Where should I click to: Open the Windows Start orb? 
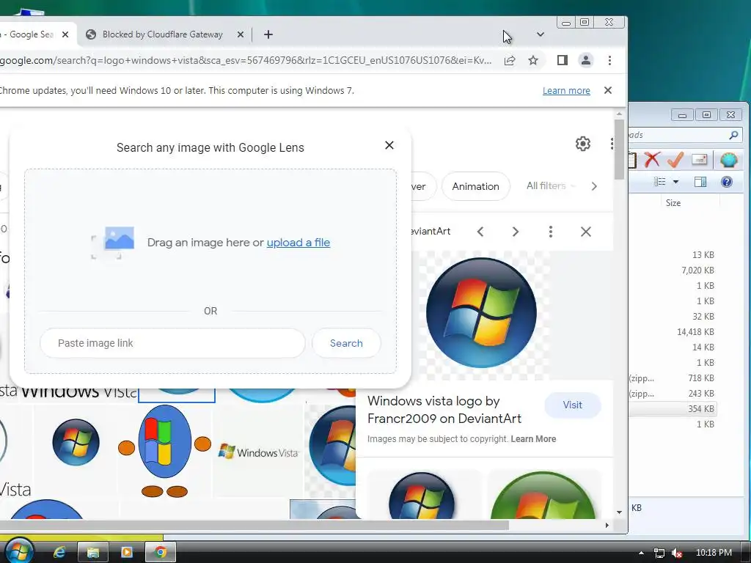tap(18, 551)
